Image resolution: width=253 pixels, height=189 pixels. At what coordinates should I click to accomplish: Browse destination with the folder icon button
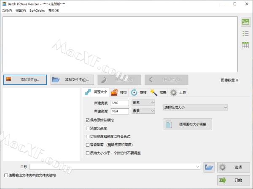[209, 167]
